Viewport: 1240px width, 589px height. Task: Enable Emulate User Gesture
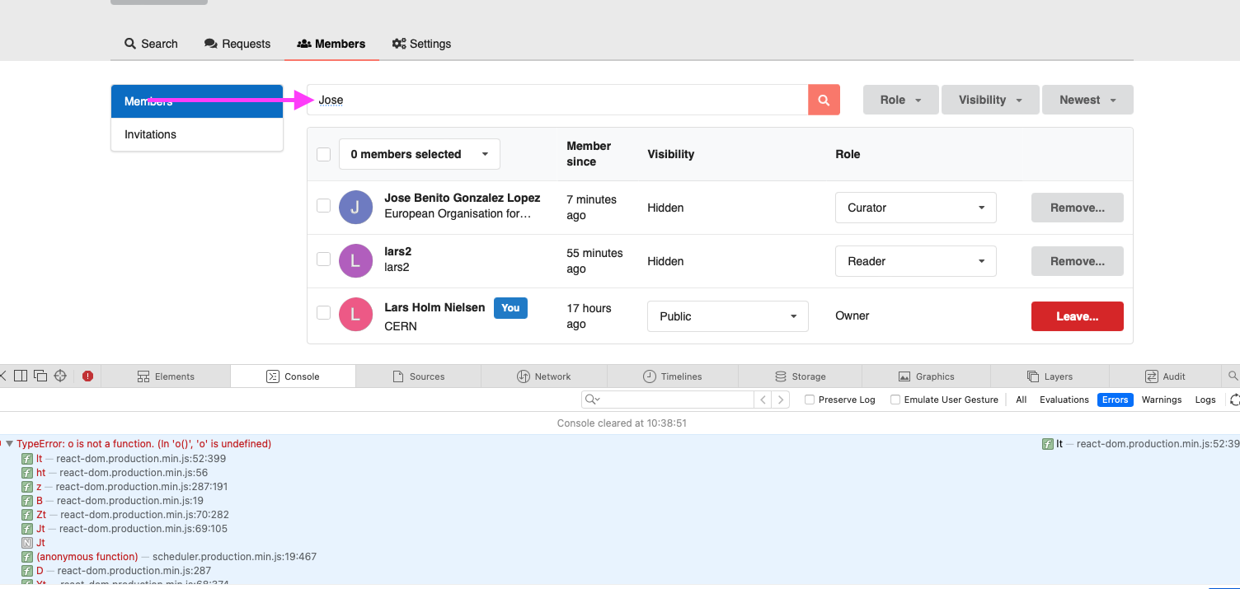tap(895, 400)
